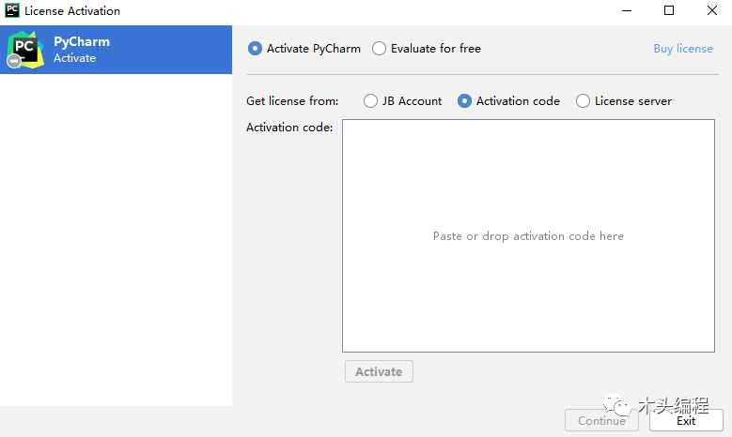The width and height of the screenshot is (732, 437).
Task: Click the "Activation code:" field label
Action: [289, 128]
